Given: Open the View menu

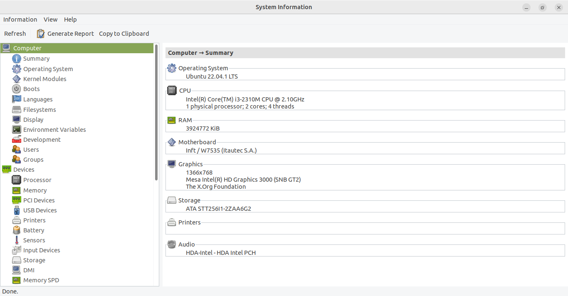Looking at the screenshot, I should tap(51, 20).
